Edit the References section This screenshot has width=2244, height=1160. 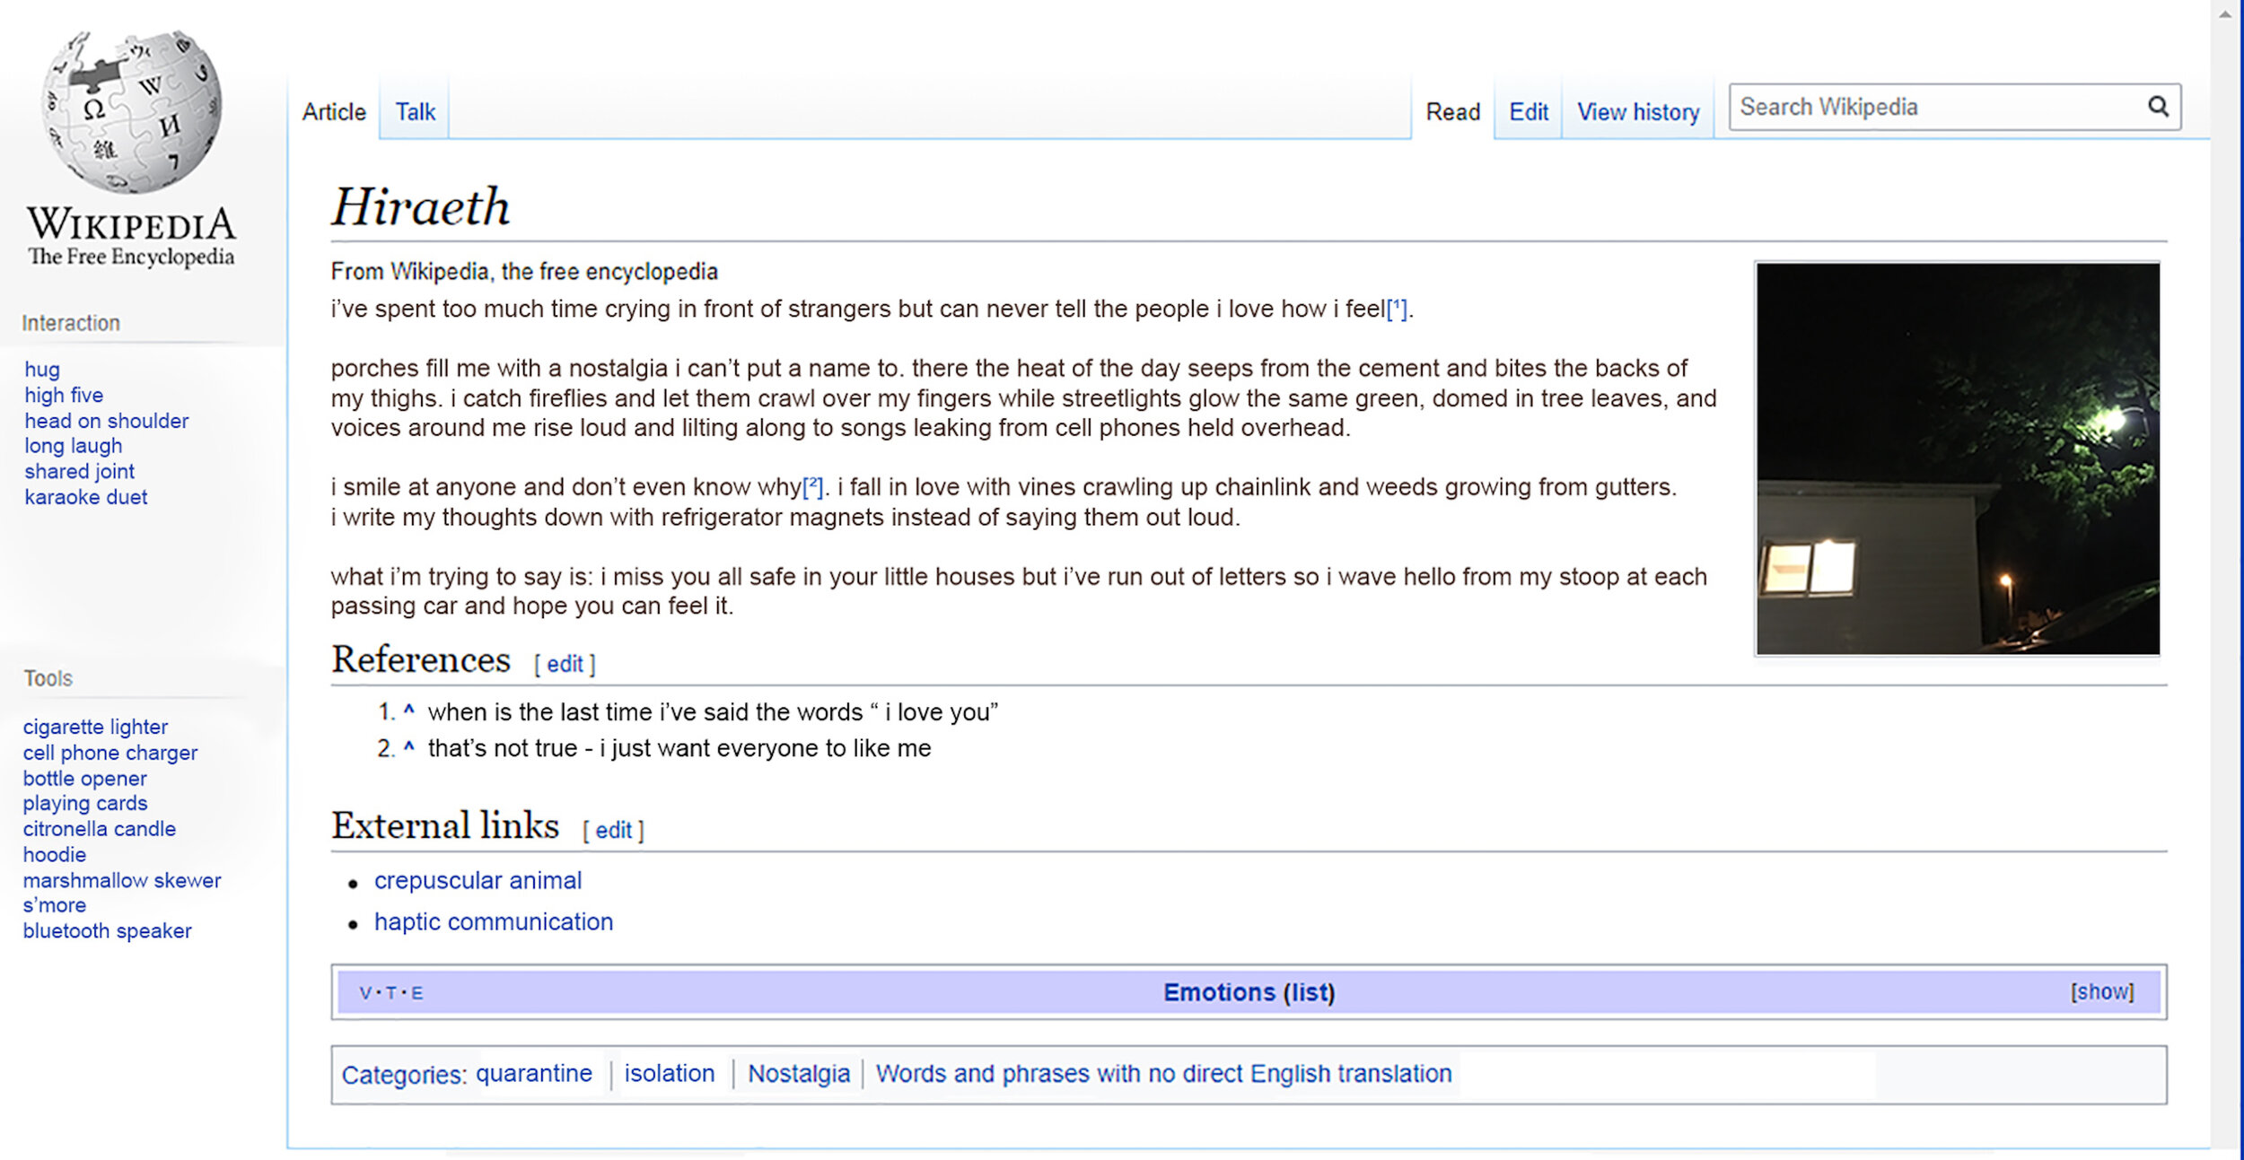(x=565, y=664)
